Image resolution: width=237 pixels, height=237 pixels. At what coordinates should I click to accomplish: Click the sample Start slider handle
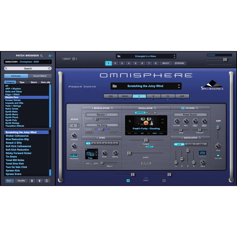tap(129, 153)
